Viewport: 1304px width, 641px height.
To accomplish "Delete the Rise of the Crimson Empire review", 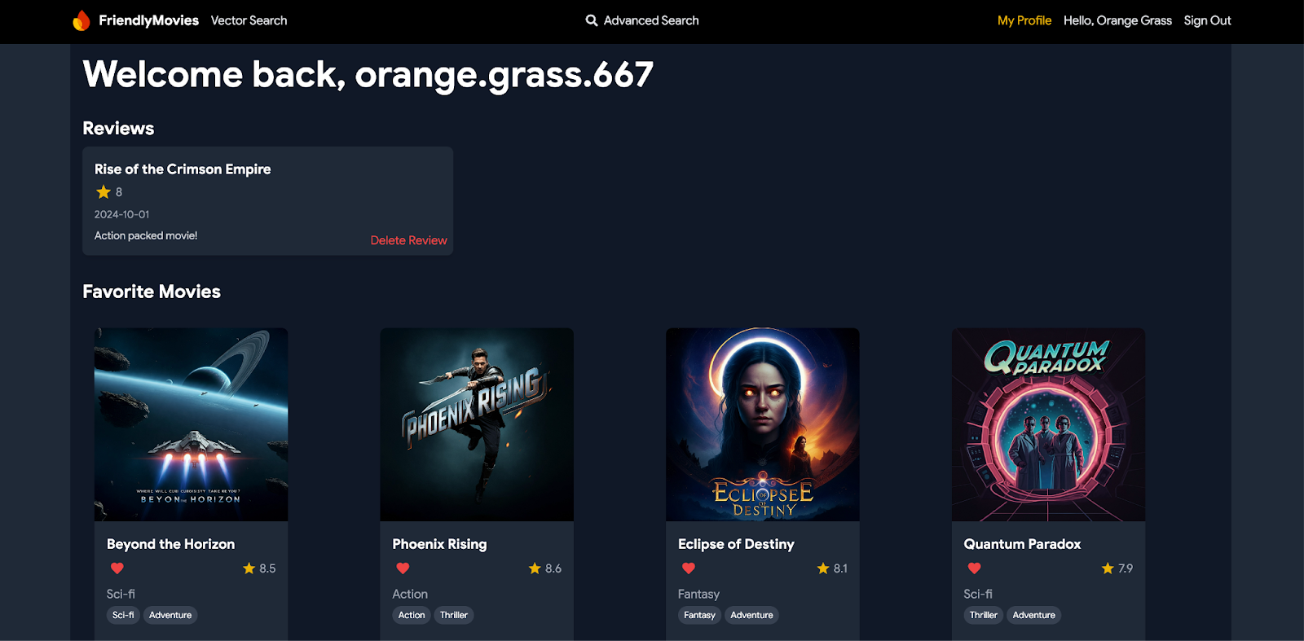I will pos(408,240).
